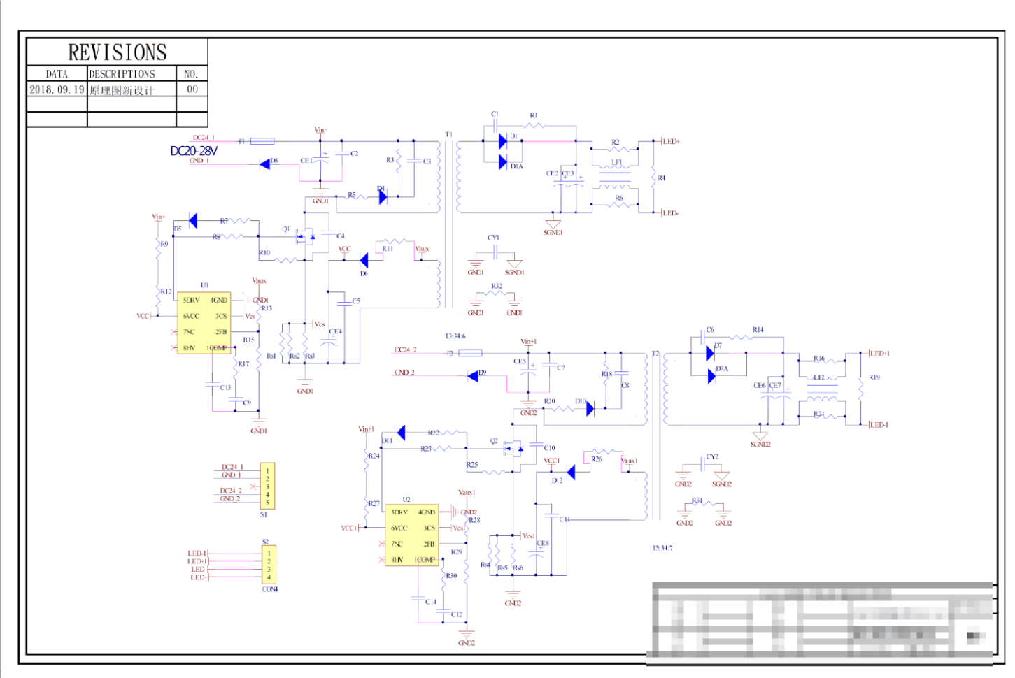Image resolution: width=1015 pixels, height=678 pixels.
Task: Click diode D6 beside VCC
Action: pyautogui.click(x=364, y=261)
